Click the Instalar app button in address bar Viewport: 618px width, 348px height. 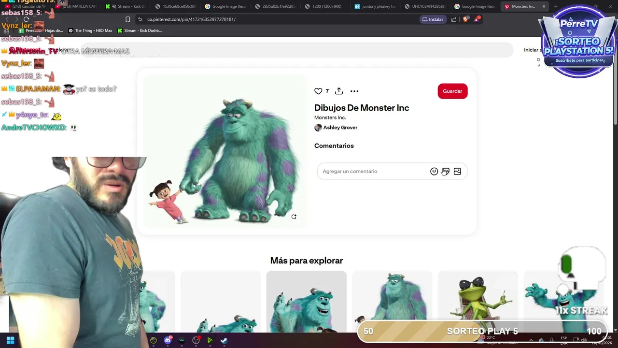[433, 19]
